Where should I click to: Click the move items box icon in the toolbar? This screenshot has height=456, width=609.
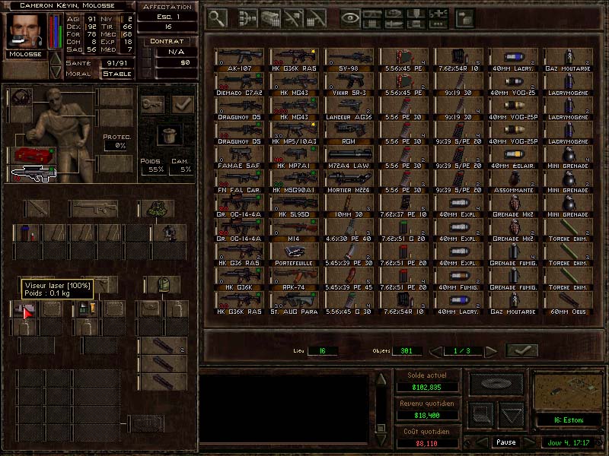(x=464, y=18)
